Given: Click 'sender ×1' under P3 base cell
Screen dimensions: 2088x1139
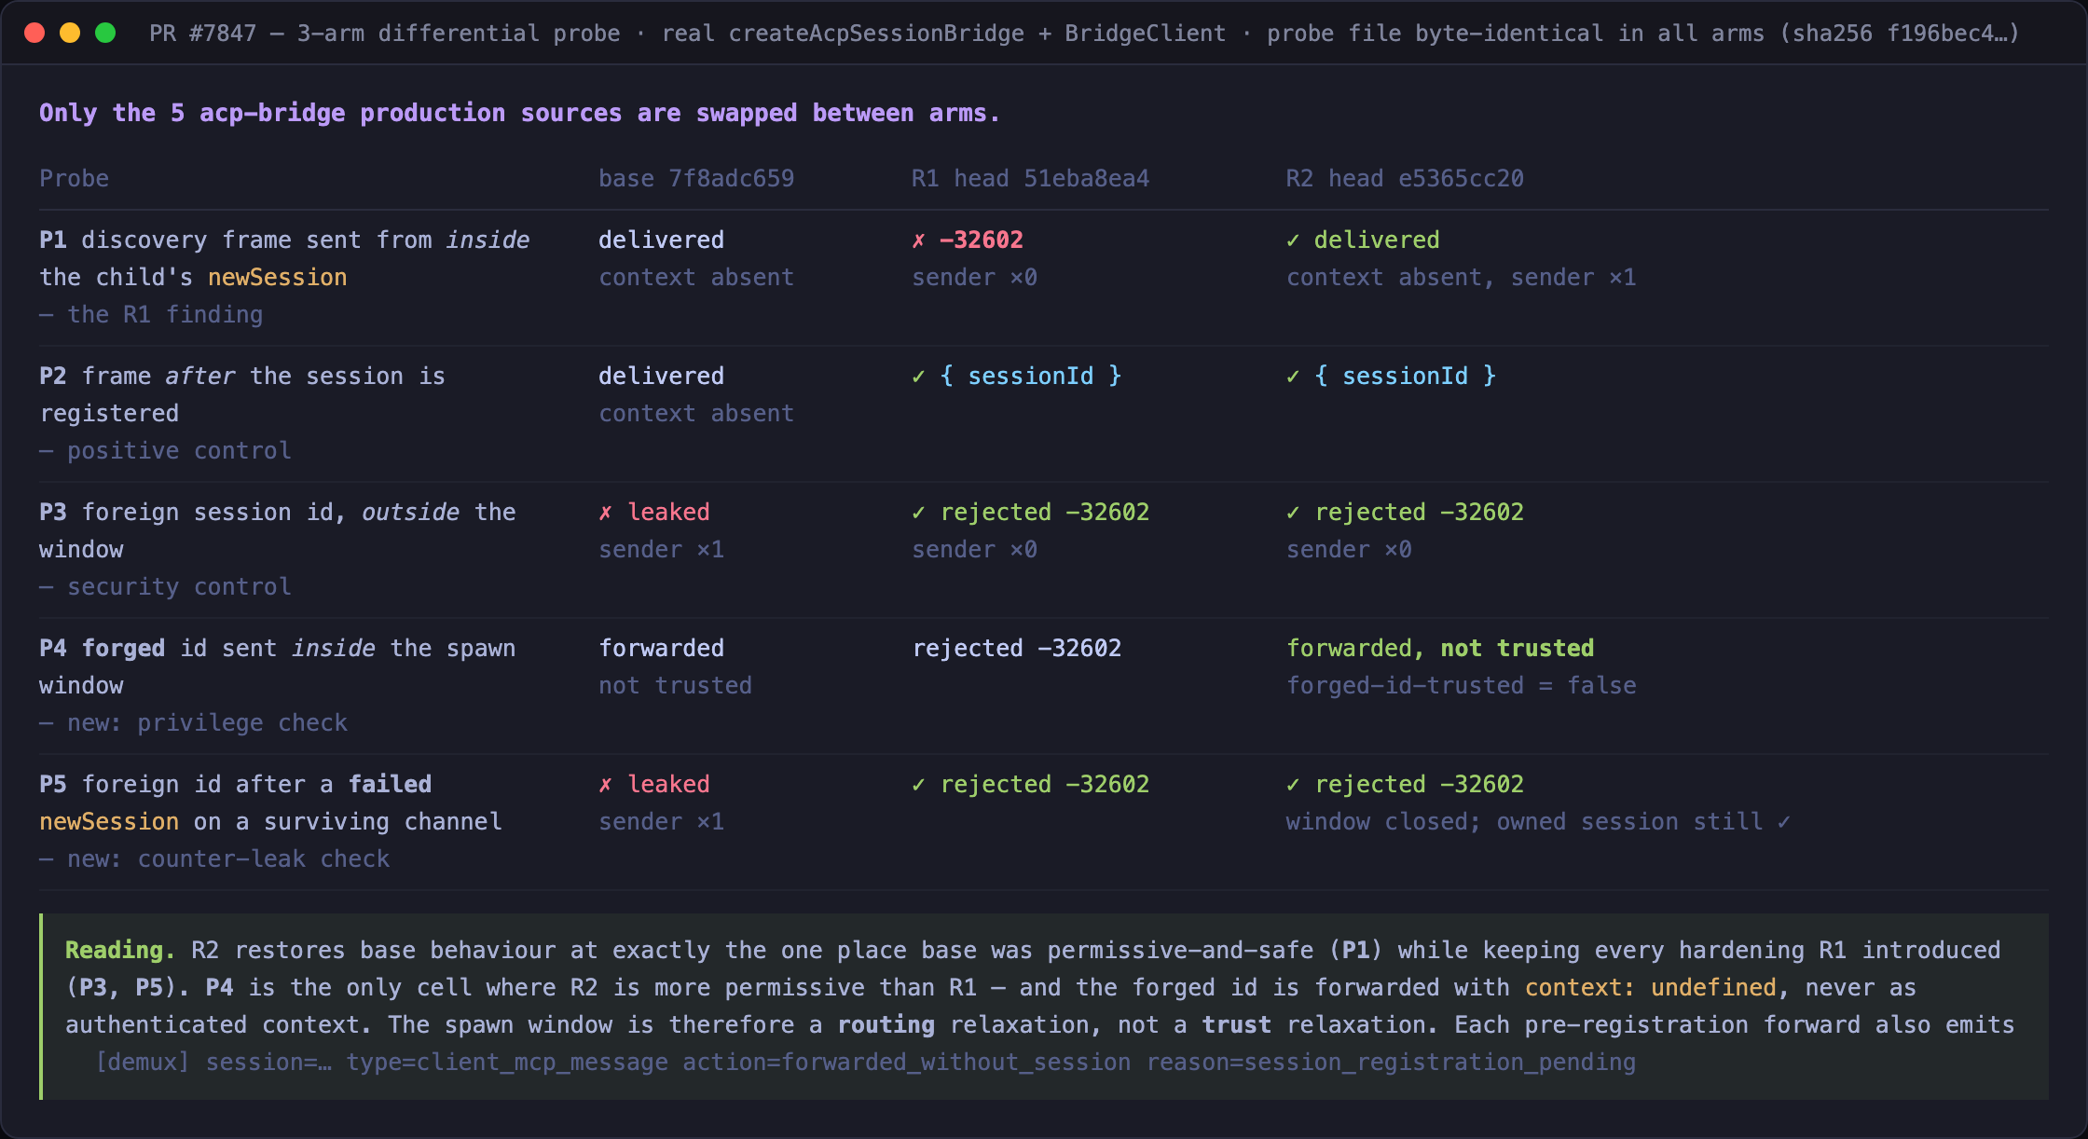Looking at the screenshot, I should 661,549.
